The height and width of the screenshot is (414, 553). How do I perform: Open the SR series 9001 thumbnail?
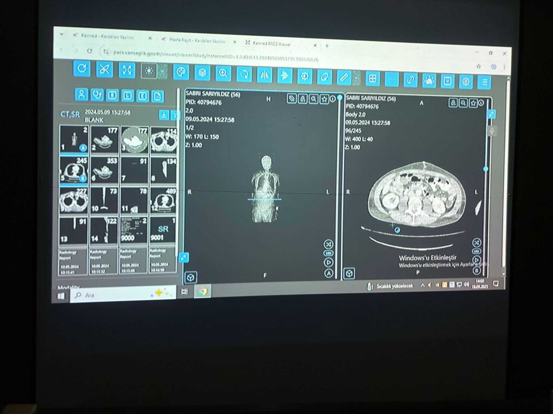[x=163, y=229]
